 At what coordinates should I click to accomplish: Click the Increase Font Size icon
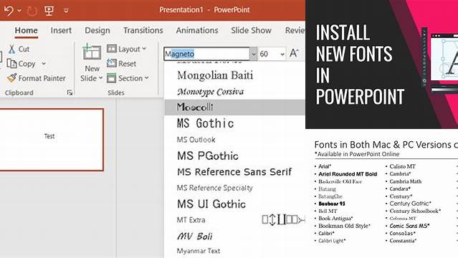pyautogui.click(x=294, y=54)
